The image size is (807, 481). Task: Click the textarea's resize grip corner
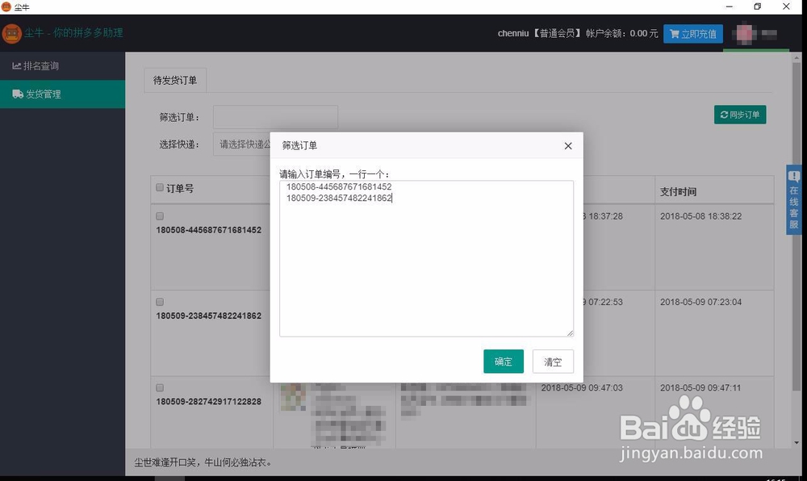(570, 333)
